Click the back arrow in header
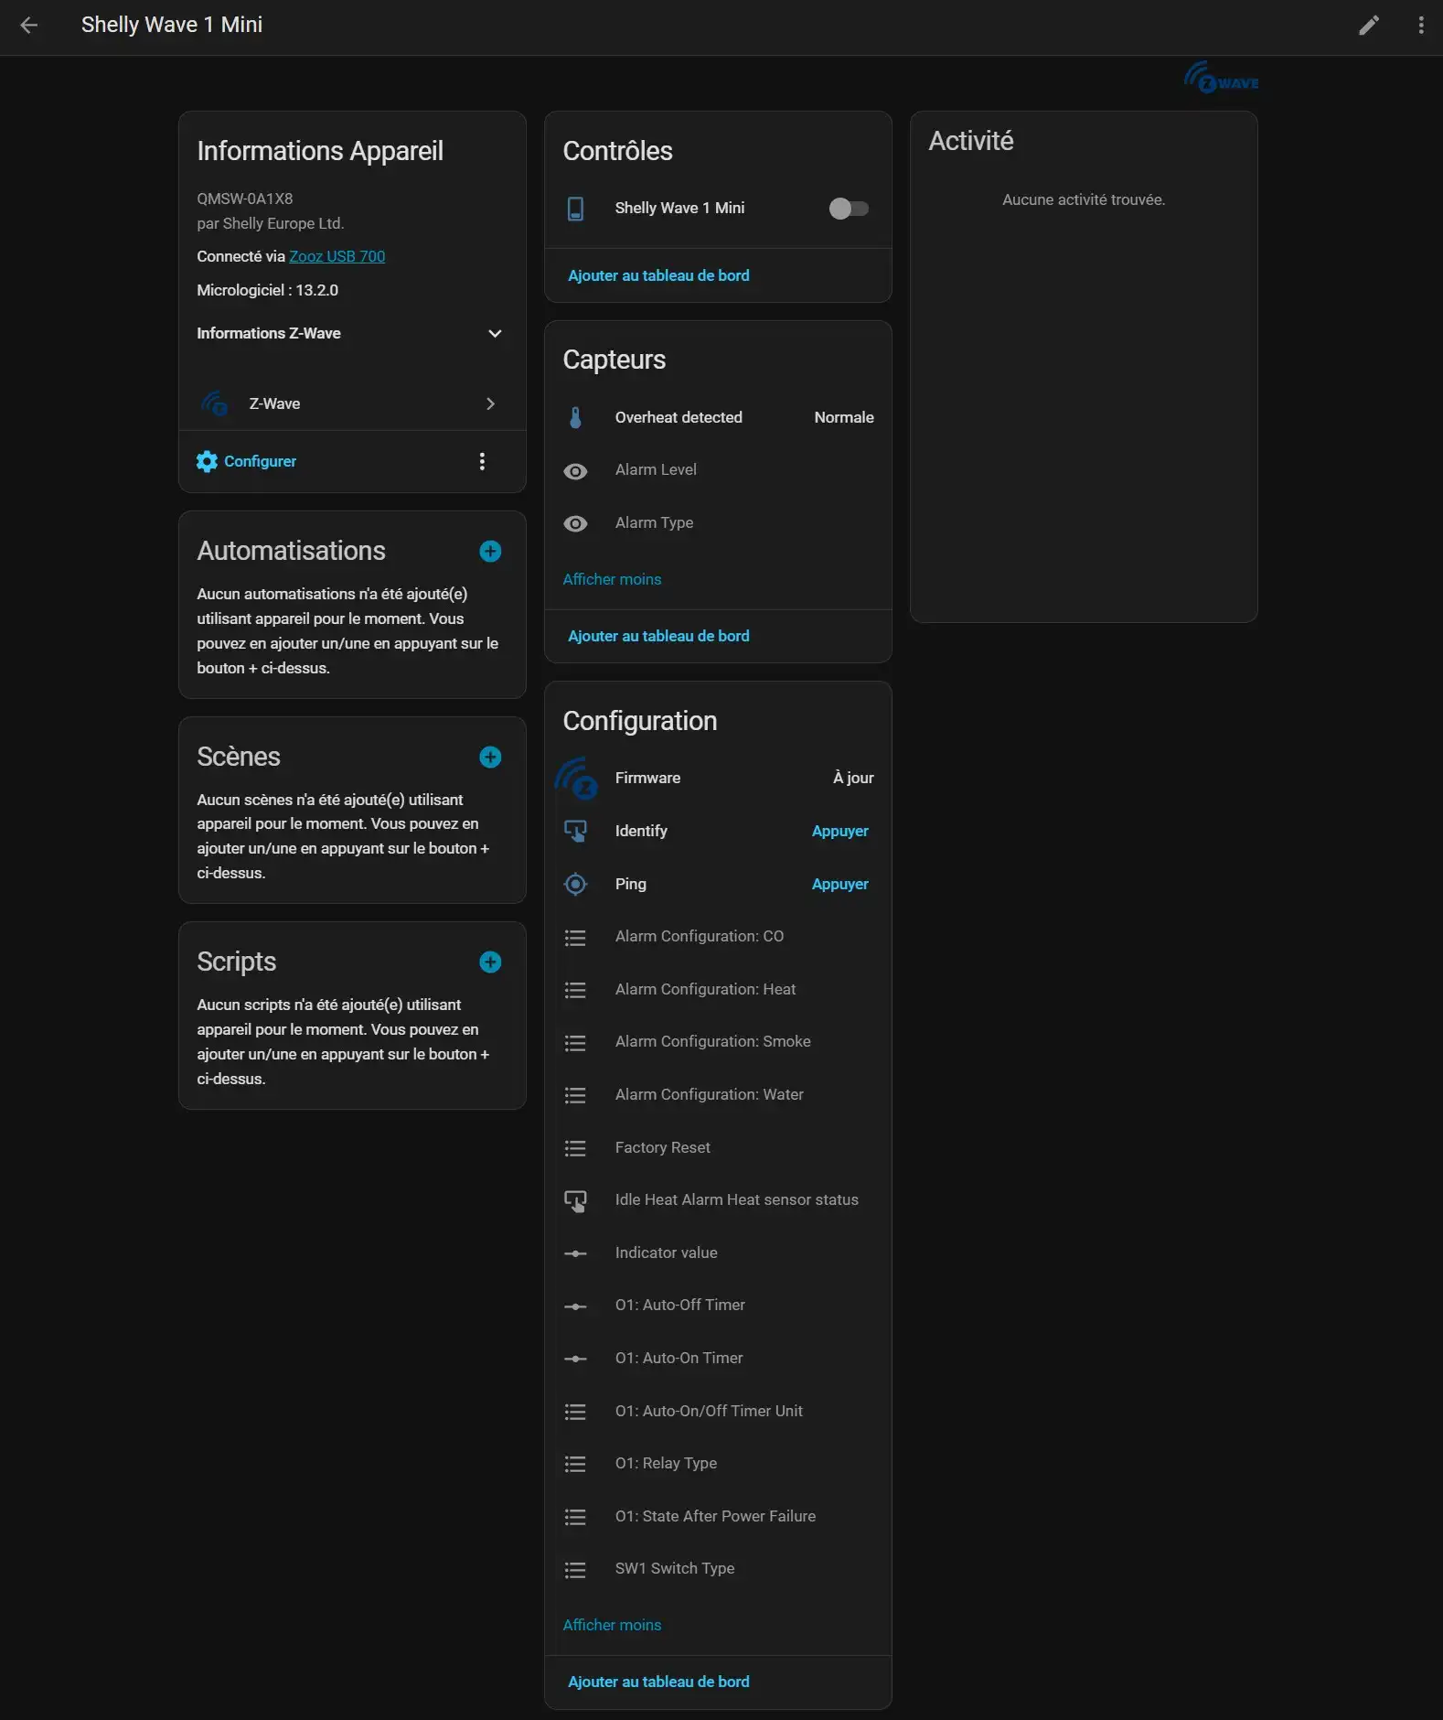 [29, 25]
